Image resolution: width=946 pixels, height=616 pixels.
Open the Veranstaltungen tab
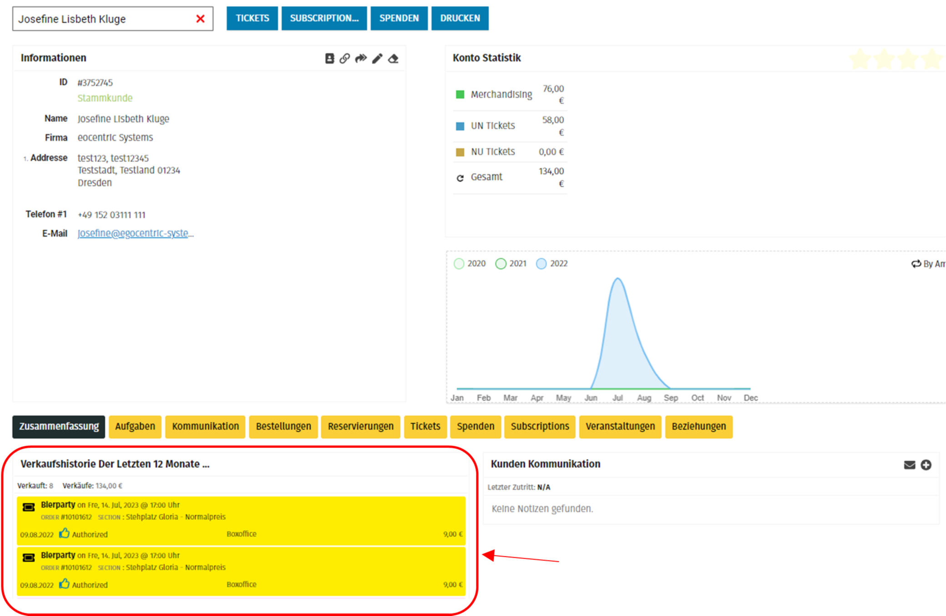point(620,427)
